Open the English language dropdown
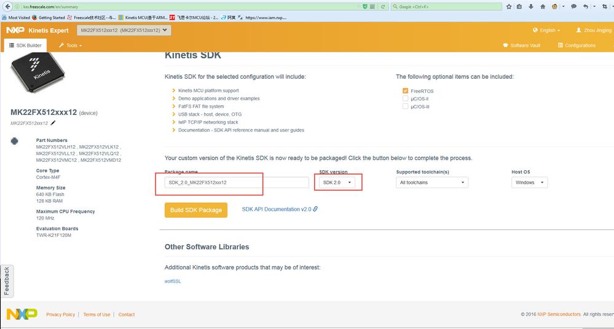614x329 pixels. pos(546,30)
